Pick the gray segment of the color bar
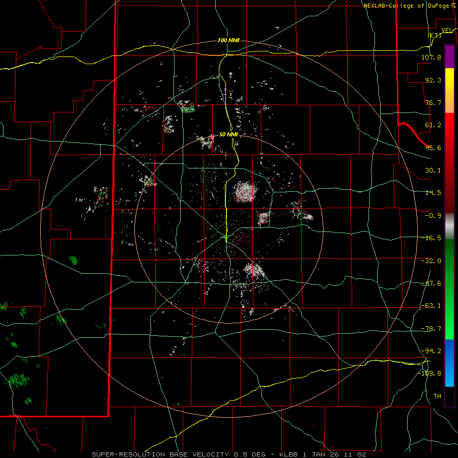 pyautogui.click(x=449, y=226)
